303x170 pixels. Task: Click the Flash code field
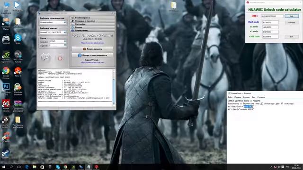[x=270, y=23]
